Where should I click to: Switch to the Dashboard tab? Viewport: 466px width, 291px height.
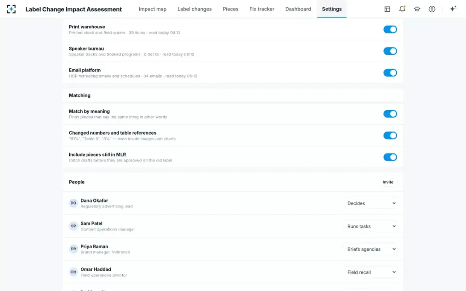[x=298, y=9]
